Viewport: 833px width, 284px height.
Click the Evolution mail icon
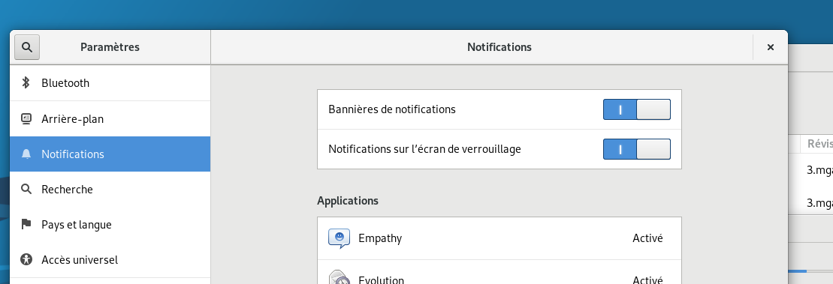(339, 278)
